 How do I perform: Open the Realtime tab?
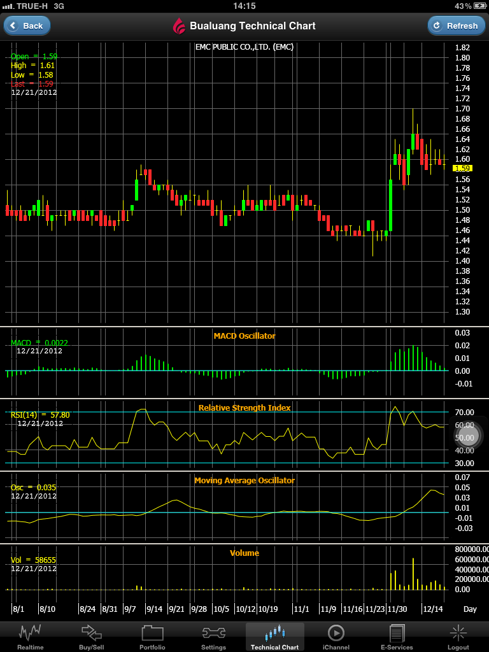[x=31, y=637]
